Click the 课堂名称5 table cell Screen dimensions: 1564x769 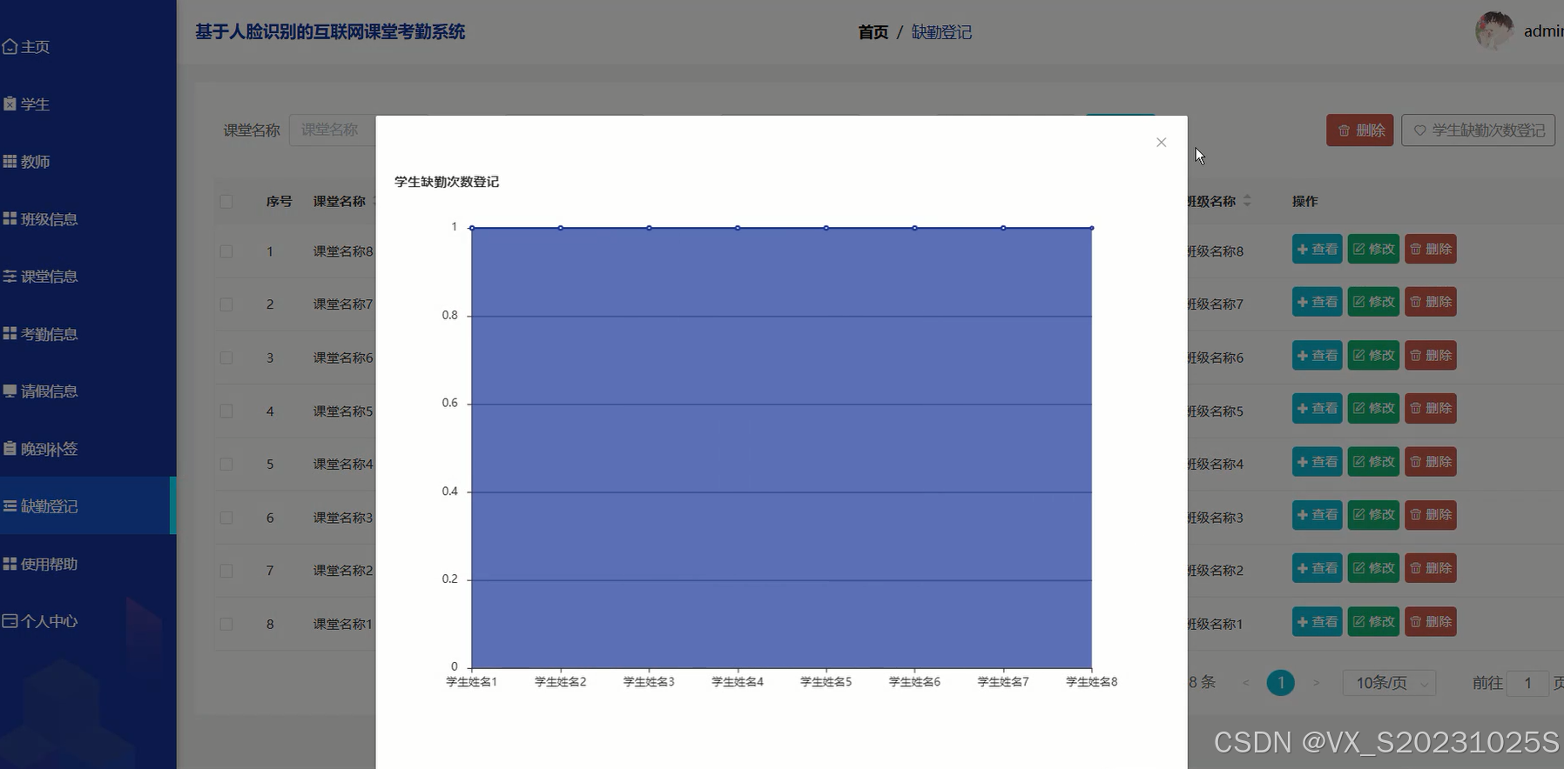coord(343,411)
